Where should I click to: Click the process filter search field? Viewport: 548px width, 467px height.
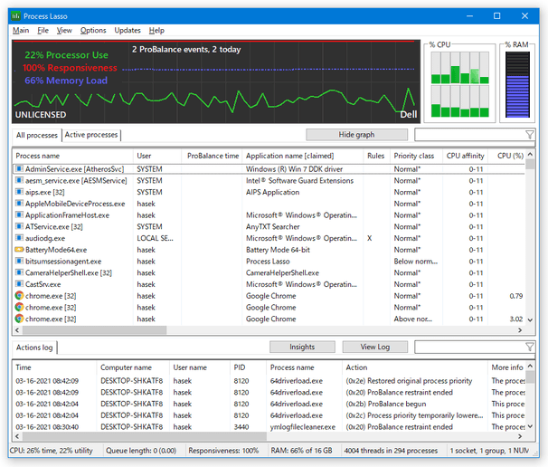(469, 135)
